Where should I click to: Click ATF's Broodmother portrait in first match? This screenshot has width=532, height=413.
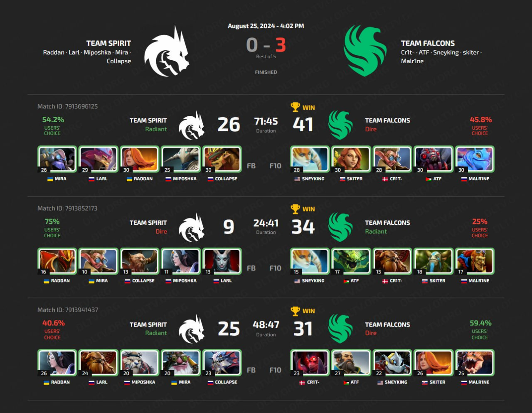coord(433,159)
